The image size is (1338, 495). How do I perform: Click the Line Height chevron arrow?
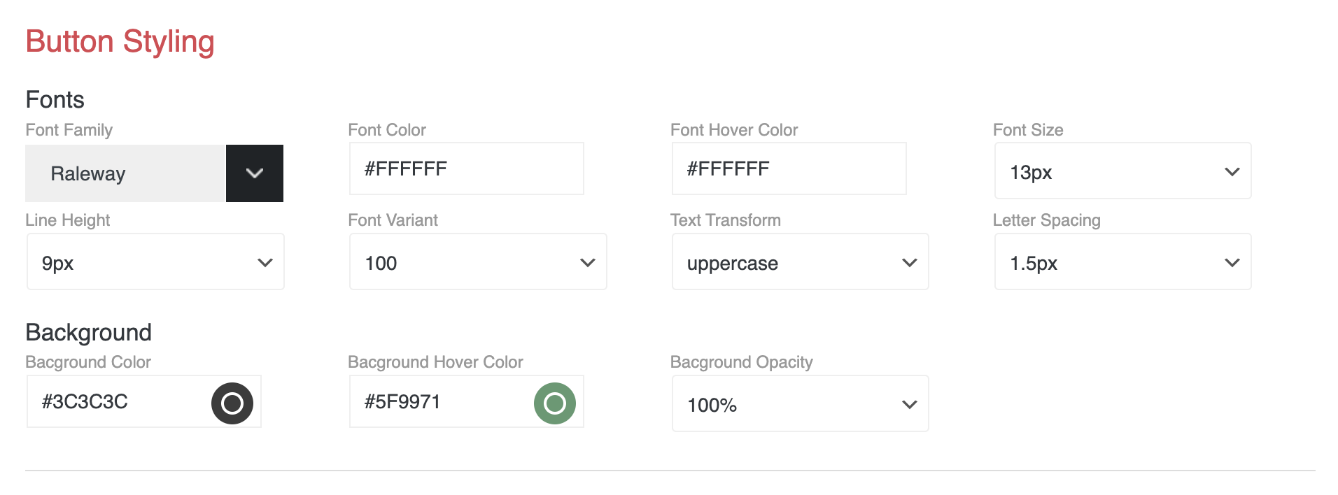pos(265,263)
